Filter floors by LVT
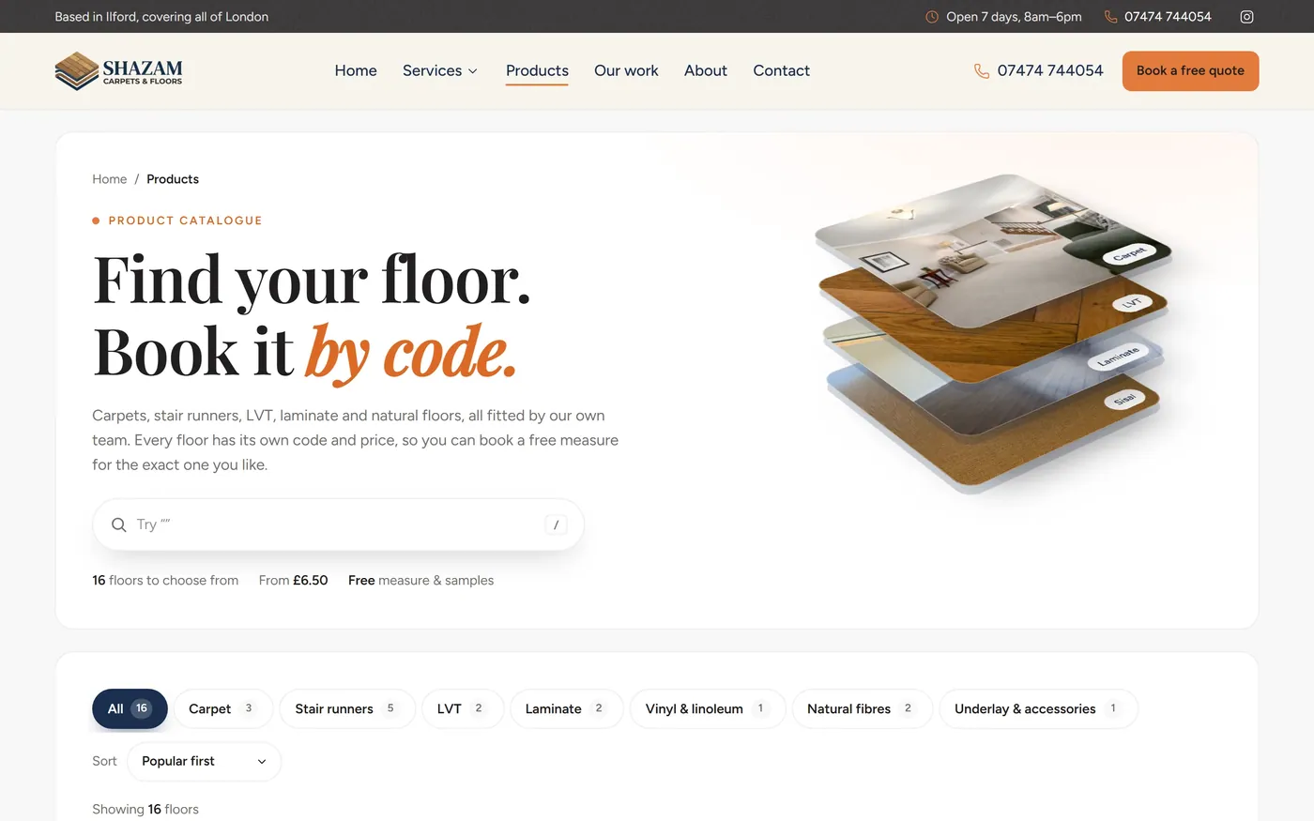 click(463, 708)
